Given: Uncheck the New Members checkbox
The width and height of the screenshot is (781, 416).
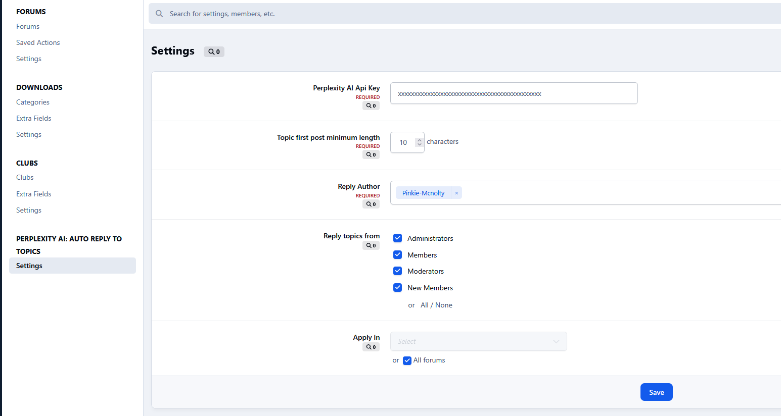Looking at the screenshot, I should [398, 288].
